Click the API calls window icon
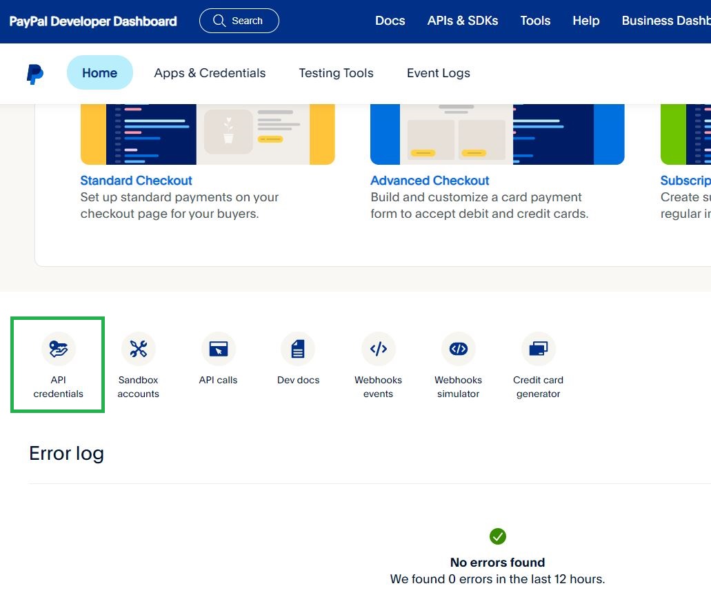The height and width of the screenshot is (606, 711). click(x=218, y=350)
